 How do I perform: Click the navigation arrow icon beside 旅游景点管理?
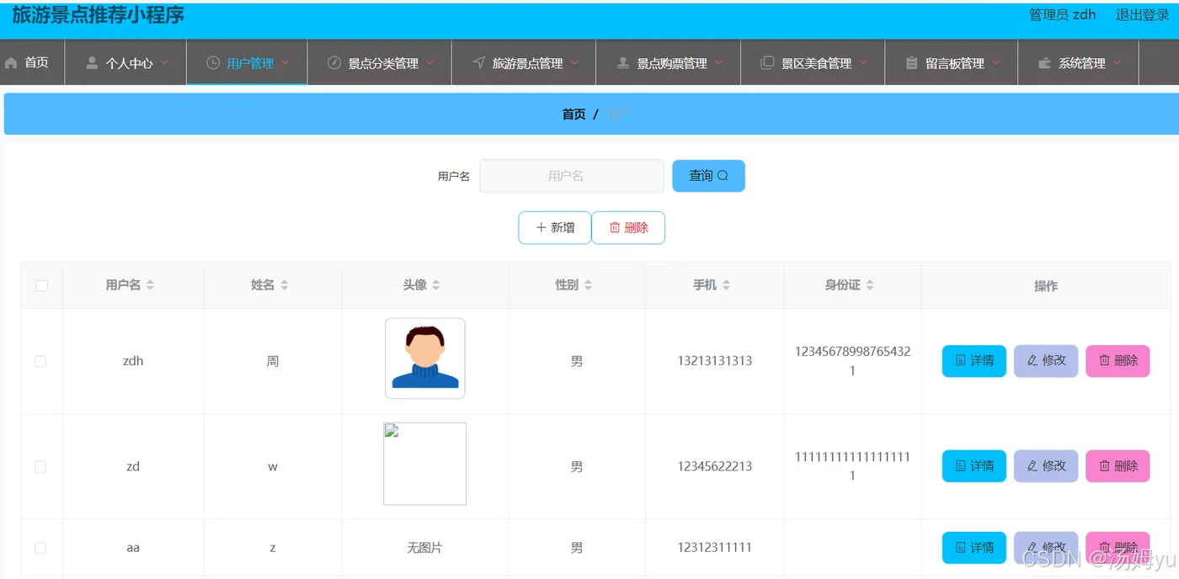point(478,63)
